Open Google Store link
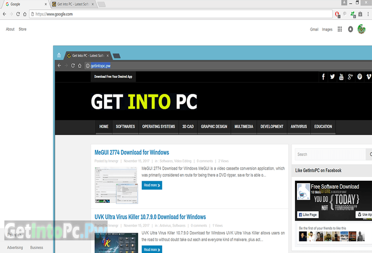This screenshot has height=253, width=372. (23, 29)
